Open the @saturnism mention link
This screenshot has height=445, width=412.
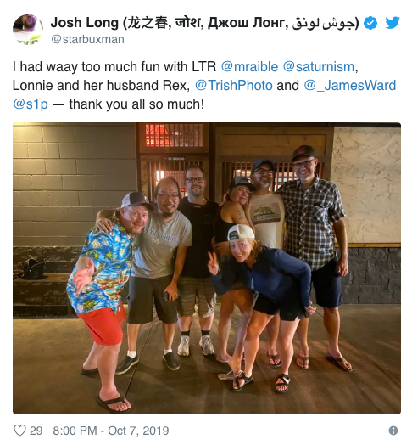click(x=319, y=67)
